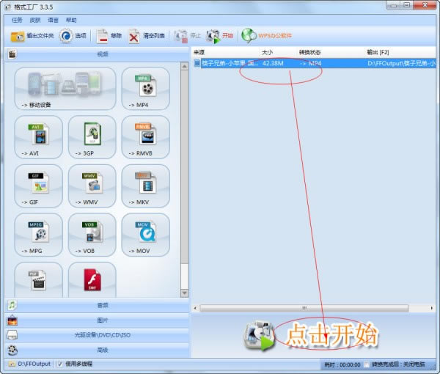The image size is (440, 374).
Task: Open 选项 options gear in toolbar
Action: point(66,36)
